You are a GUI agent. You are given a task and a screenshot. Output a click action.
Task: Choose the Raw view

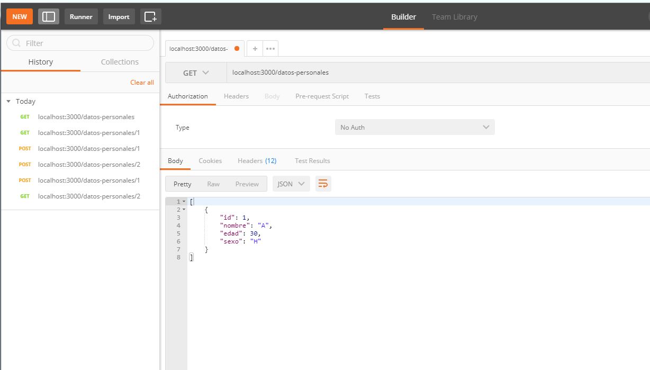point(213,184)
